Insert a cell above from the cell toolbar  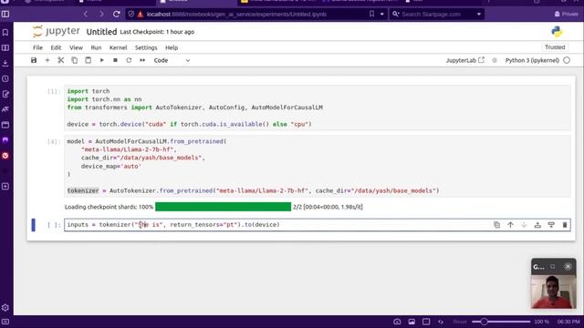[537, 225]
